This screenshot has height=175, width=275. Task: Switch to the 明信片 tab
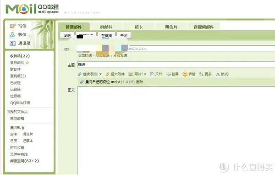pos(171,27)
